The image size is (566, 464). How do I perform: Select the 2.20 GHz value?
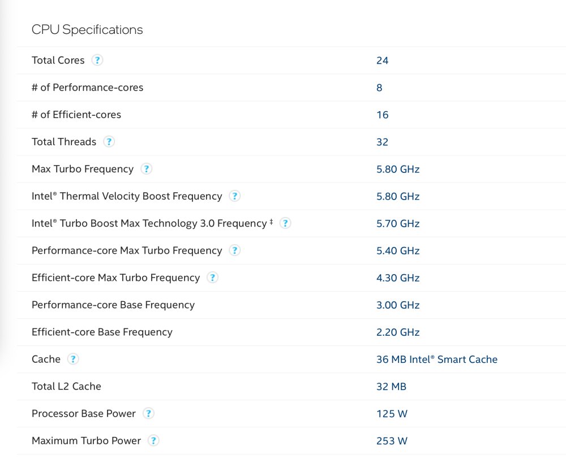(x=398, y=332)
